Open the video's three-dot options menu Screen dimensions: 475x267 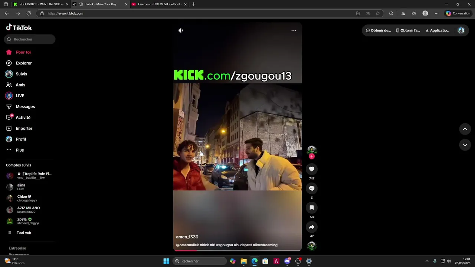294,30
